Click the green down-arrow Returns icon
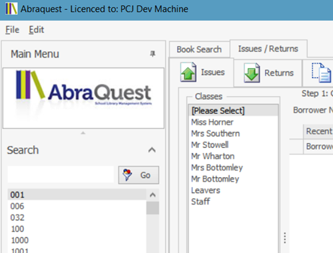Viewport: 333px width, 253px height. click(252, 73)
